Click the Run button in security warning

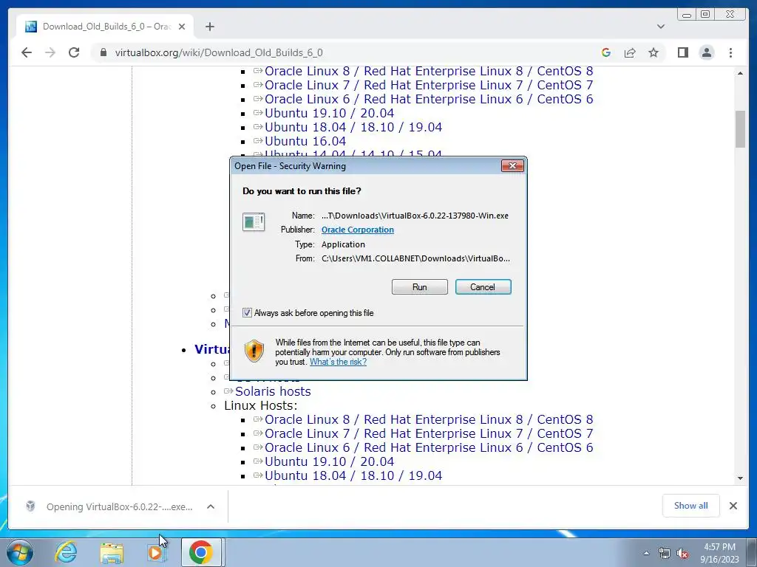[x=420, y=287]
